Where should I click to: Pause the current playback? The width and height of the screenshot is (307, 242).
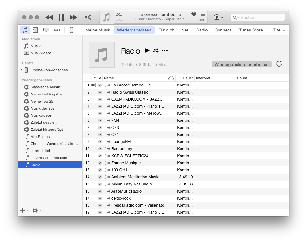point(61,17)
